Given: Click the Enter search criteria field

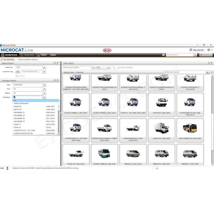Looking at the screenshot, I should (77, 68).
